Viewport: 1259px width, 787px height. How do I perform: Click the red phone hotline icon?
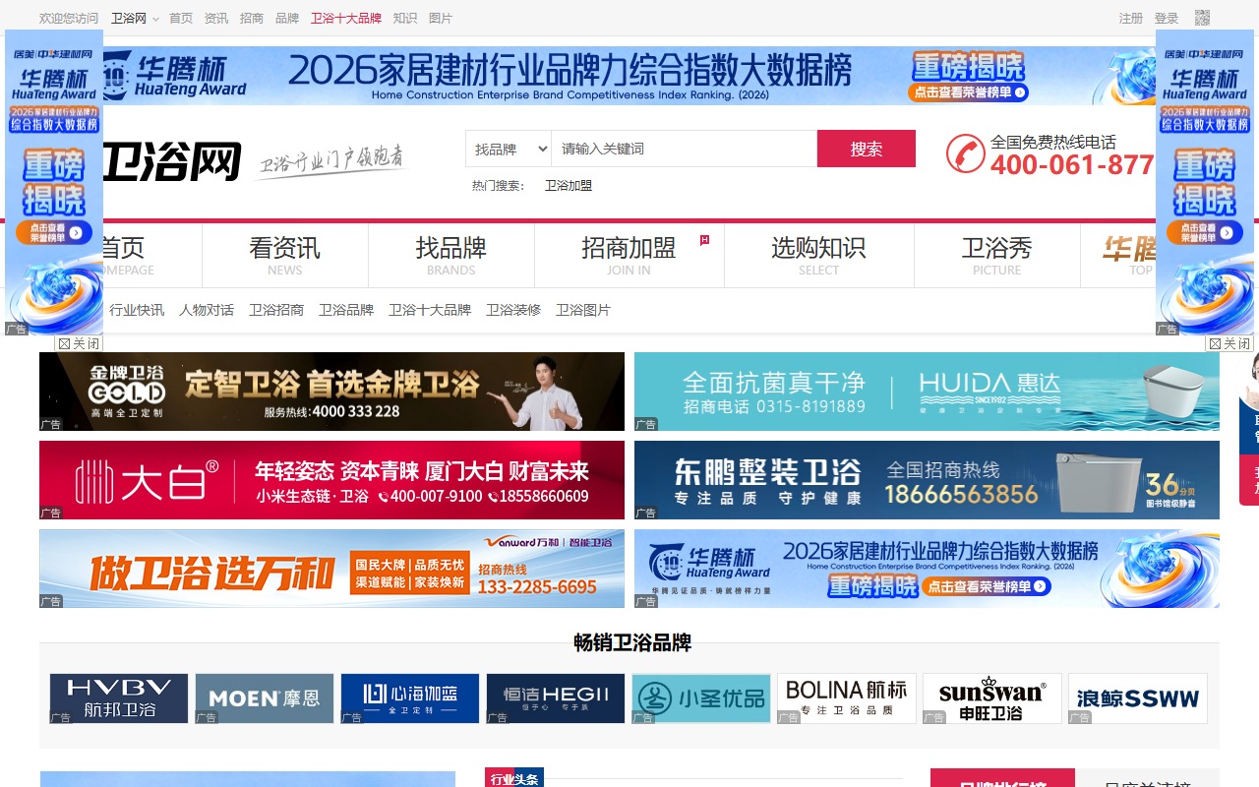pos(966,153)
